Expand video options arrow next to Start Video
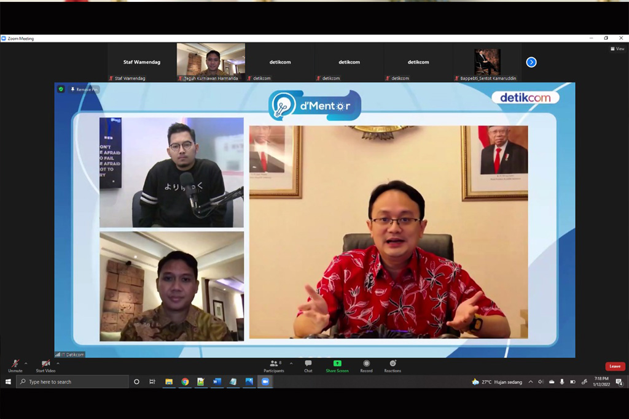Image resolution: width=629 pixels, height=419 pixels. (x=58, y=363)
